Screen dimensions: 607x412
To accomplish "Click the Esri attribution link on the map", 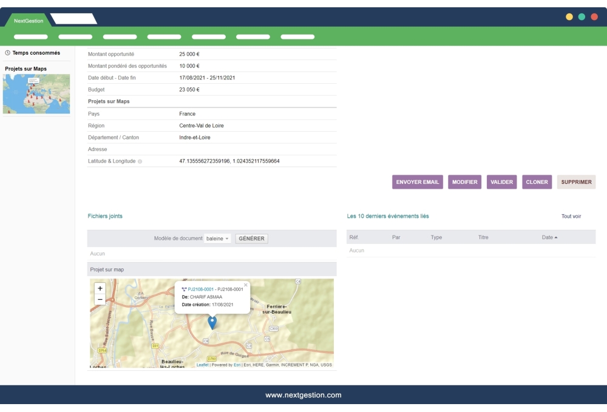I will (x=237, y=365).
